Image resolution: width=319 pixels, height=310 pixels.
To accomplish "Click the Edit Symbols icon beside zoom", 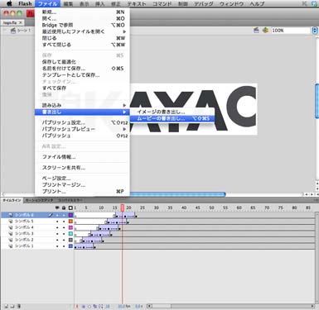I will [265, 31].
